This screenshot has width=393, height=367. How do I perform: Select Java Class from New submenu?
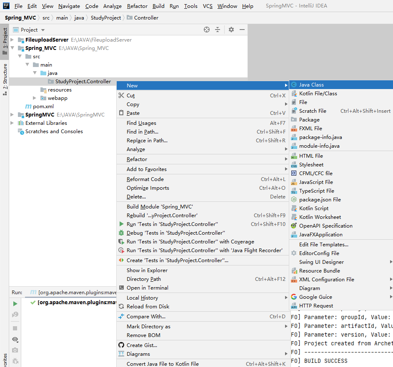coord(311,85)
